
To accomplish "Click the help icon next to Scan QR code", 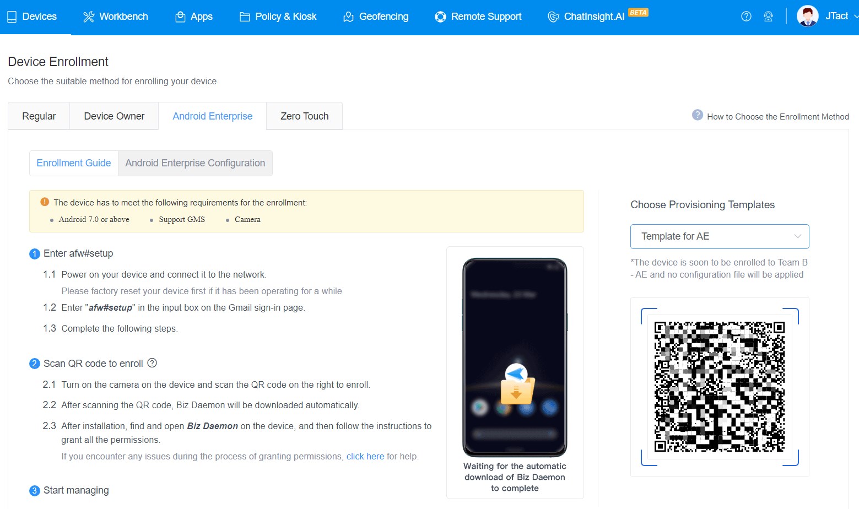I will (x=153, y=363).
